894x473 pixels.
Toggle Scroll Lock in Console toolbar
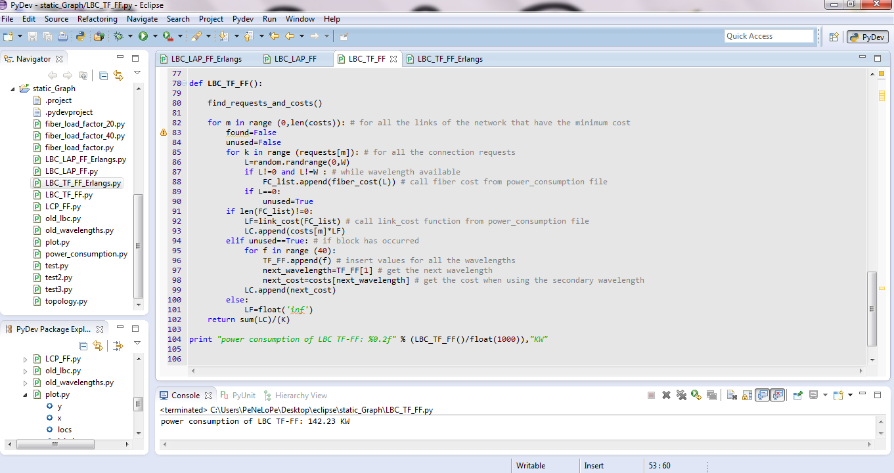(x=747, y=395)
